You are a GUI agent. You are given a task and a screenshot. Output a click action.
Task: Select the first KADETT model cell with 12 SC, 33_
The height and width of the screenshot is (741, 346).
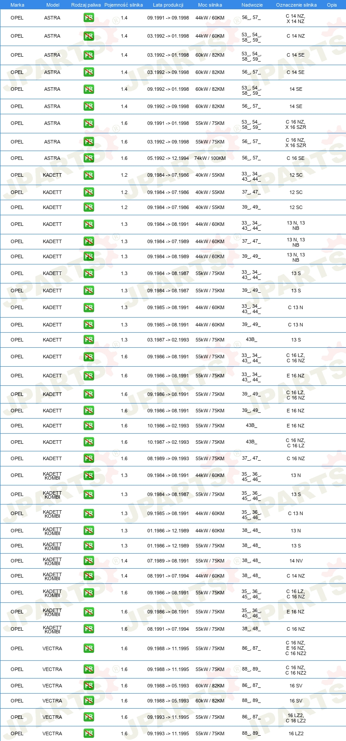click(52, 175)
